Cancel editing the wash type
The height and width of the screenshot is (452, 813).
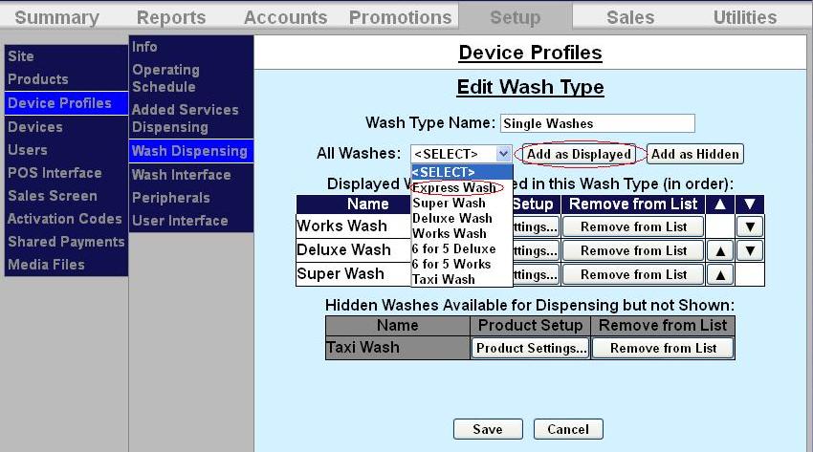tap(568, 429)
